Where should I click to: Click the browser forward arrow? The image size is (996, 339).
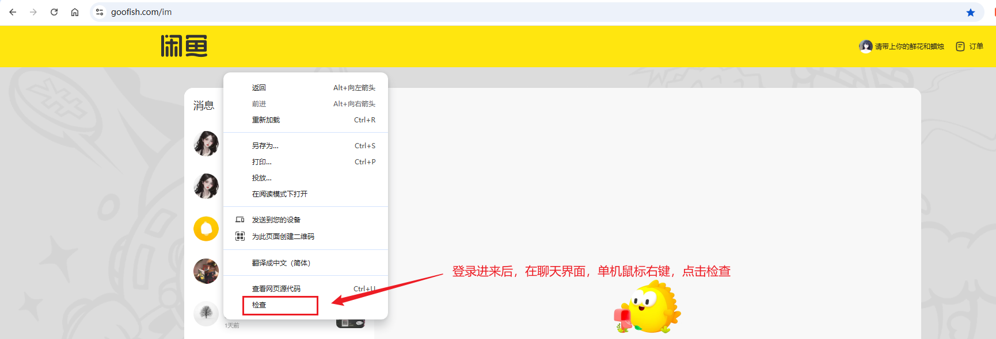(33, 12)
